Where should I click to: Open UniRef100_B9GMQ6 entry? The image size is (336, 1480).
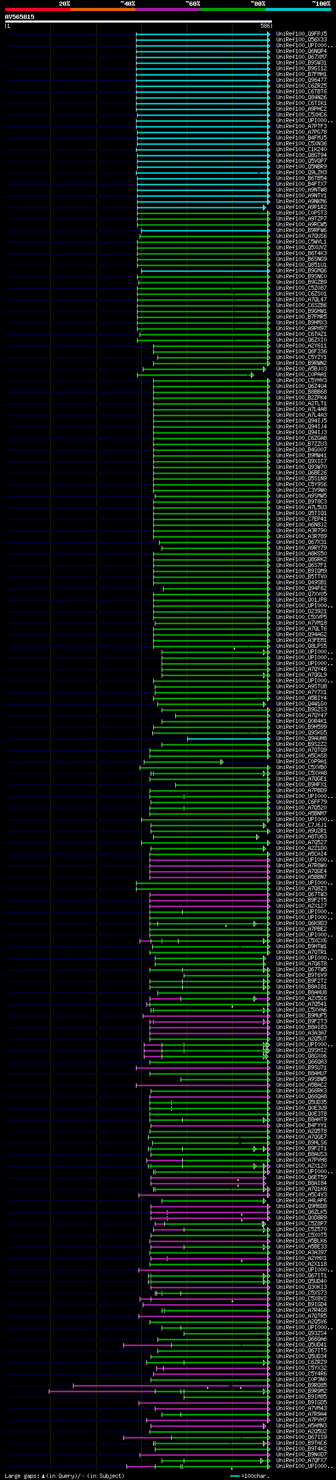301,270
